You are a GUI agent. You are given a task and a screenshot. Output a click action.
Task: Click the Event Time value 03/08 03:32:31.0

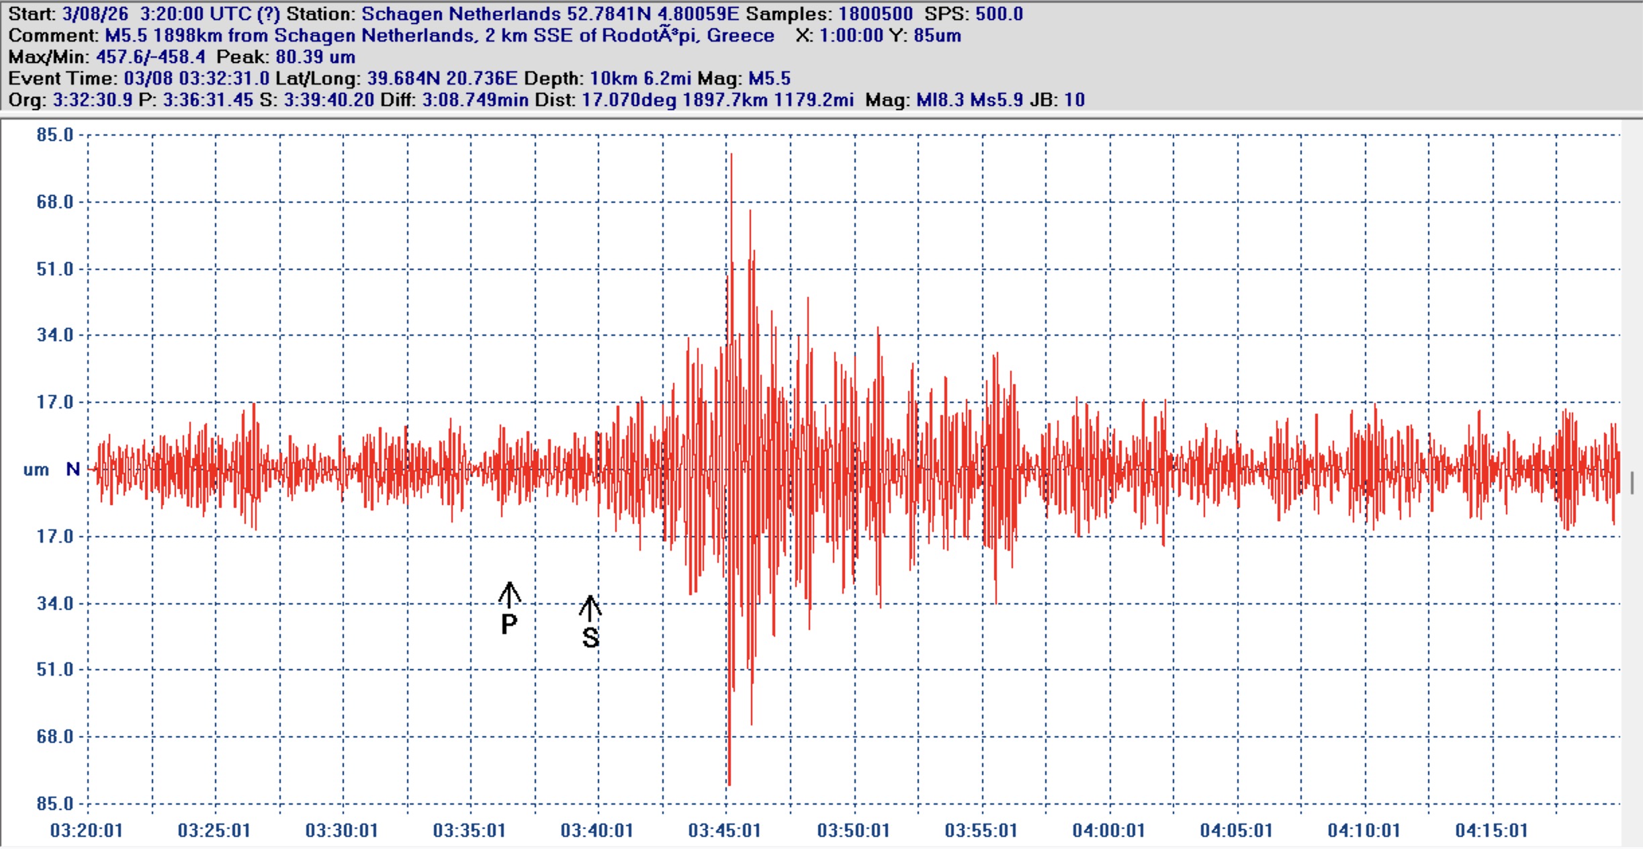click(x=196, y=79)
